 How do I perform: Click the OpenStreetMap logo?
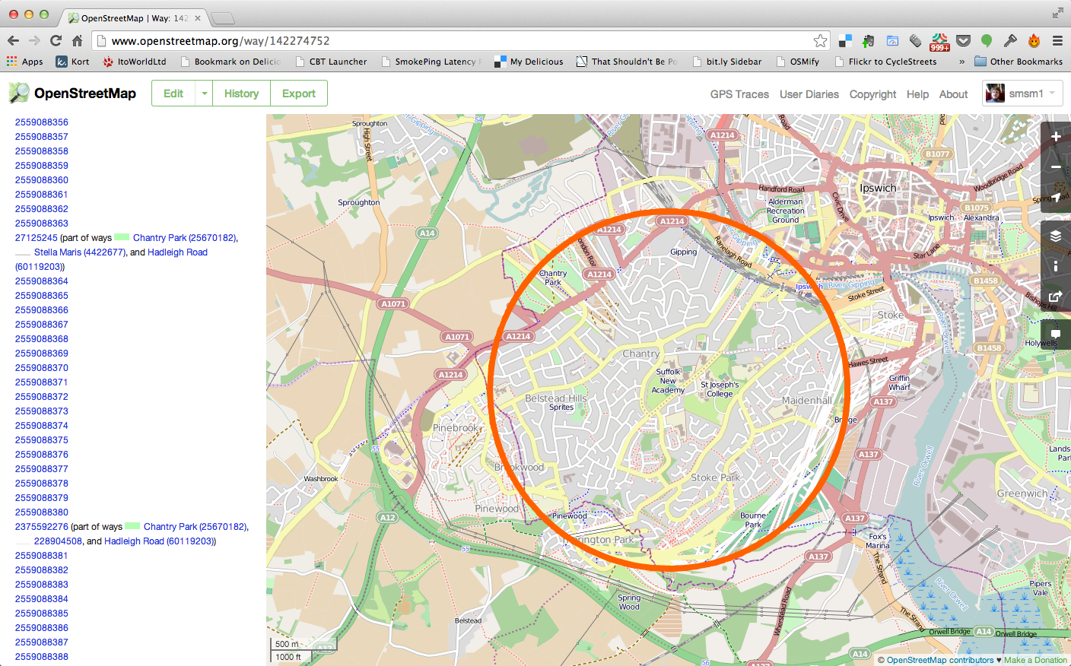[x=72, y=94]
